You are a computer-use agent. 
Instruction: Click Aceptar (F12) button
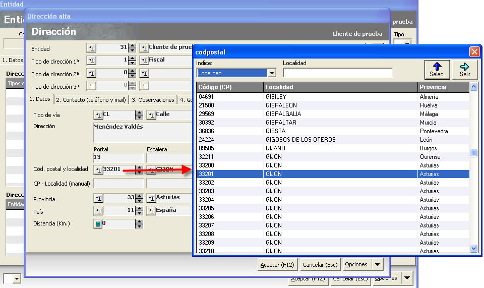[x=277, y=264]
